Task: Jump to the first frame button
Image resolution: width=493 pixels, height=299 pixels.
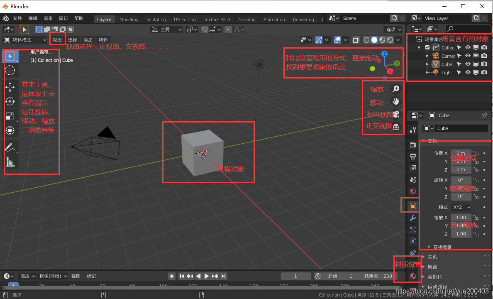Action: pos(182,276)
